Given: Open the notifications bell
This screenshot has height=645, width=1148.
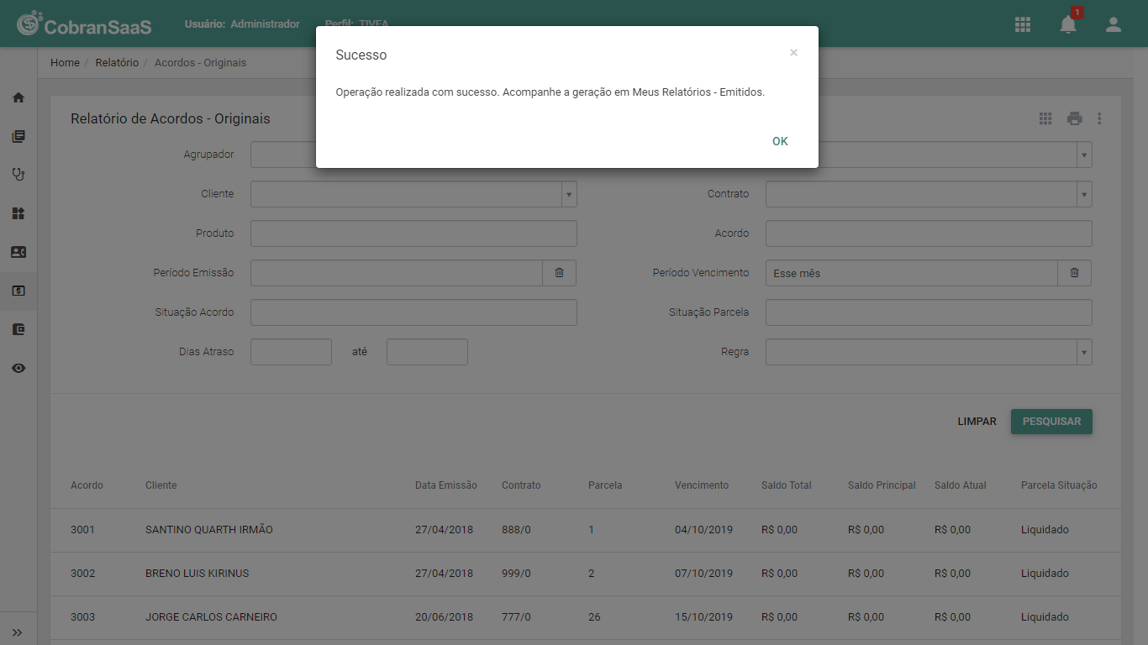Looking at the screenshot, I should (1068, 24).
